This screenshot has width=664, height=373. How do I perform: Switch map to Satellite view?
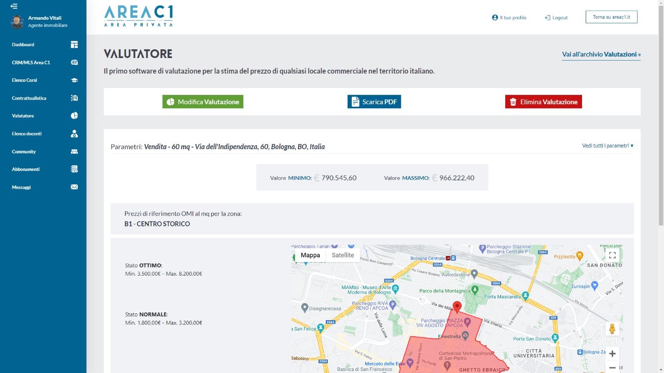point(343,255)
